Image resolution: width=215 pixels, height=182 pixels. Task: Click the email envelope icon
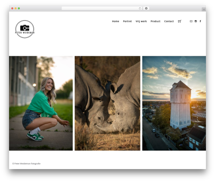tap(191, 21)
